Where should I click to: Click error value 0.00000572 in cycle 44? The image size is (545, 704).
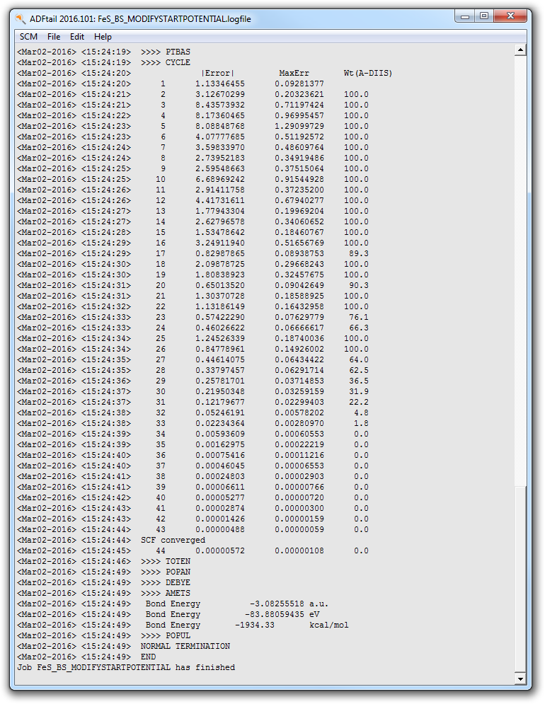220,551
